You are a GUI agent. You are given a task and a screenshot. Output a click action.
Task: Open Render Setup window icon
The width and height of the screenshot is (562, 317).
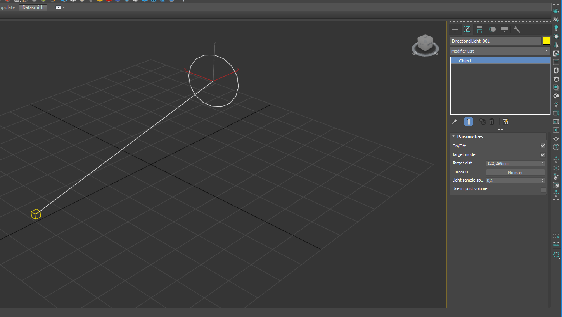[x=556, y=113]
